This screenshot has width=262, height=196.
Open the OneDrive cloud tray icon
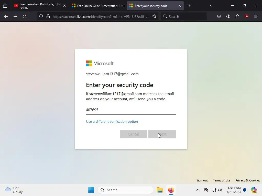click(206, 190)
